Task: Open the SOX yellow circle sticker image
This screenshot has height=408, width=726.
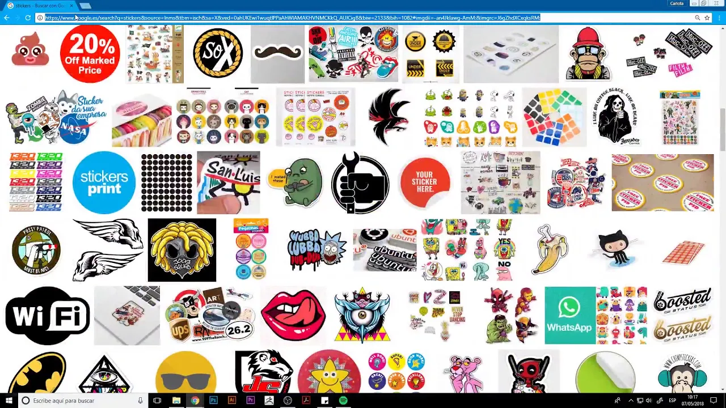Action: (218, 54)
